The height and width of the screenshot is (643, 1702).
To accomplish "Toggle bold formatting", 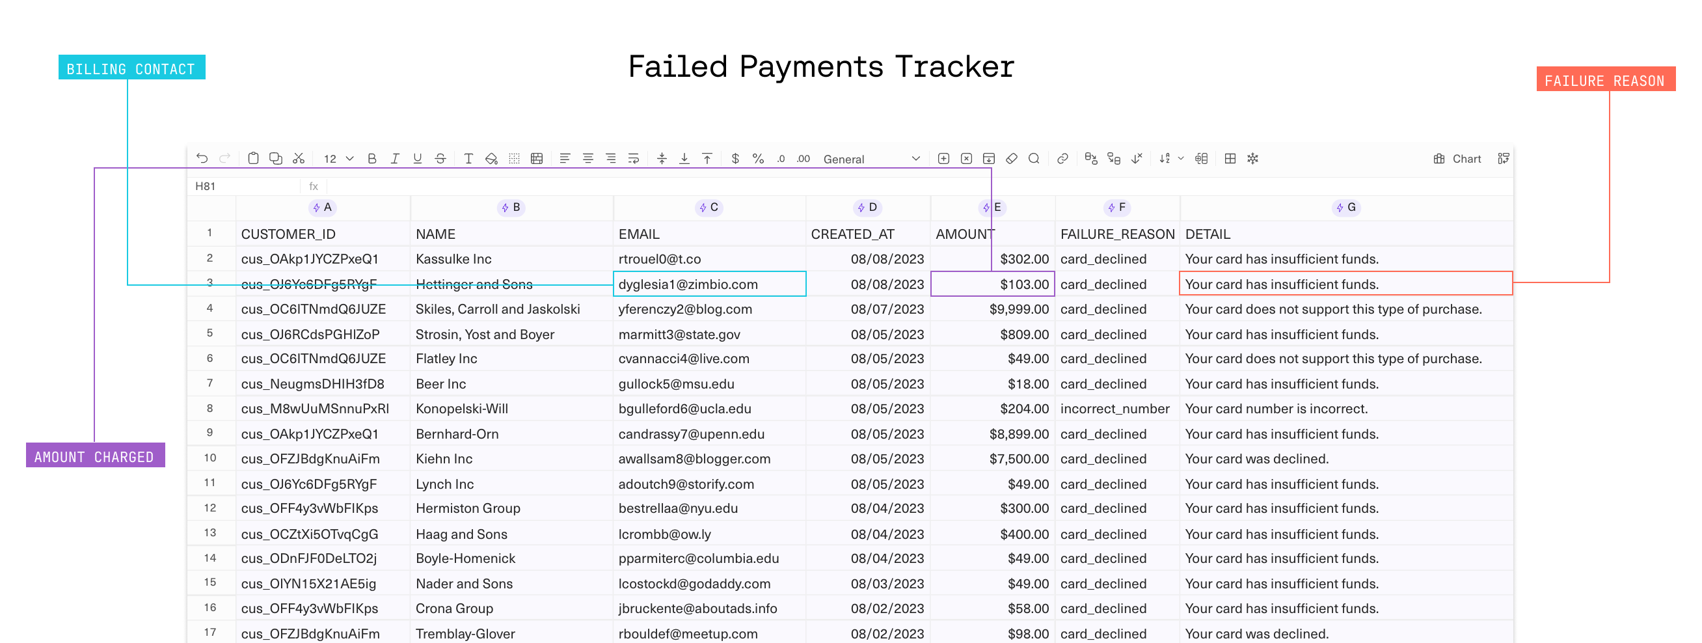I will point(372,159).
